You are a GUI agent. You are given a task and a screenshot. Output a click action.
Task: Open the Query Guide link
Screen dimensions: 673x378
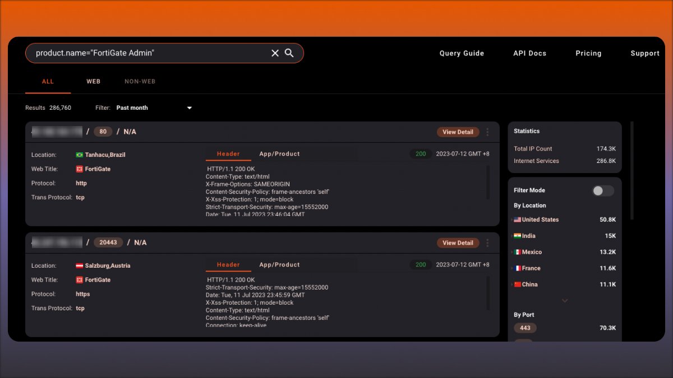point(462,54)
